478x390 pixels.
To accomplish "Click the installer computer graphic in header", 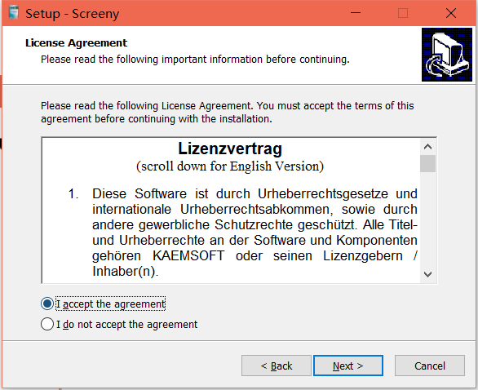I will [x=447, y=55].
